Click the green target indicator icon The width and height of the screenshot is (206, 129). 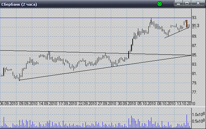159,4
